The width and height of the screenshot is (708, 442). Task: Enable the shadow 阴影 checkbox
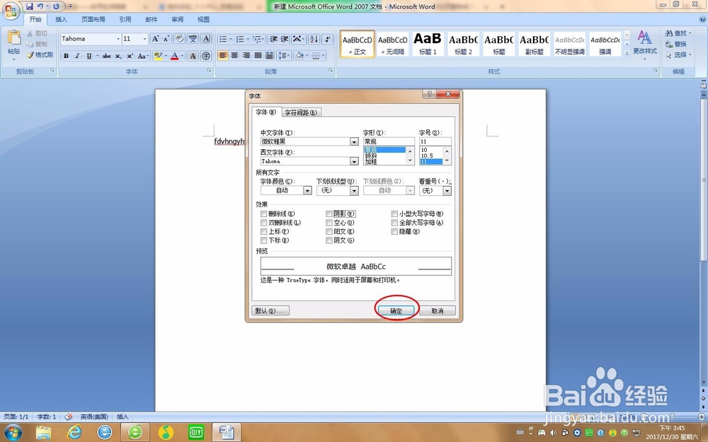click(x=329, y=214)
